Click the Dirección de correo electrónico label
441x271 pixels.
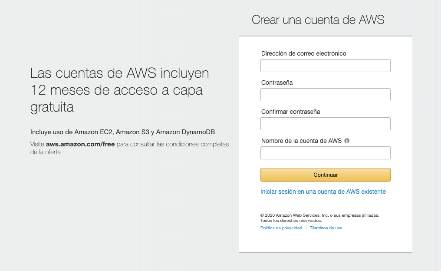[303, 53]
